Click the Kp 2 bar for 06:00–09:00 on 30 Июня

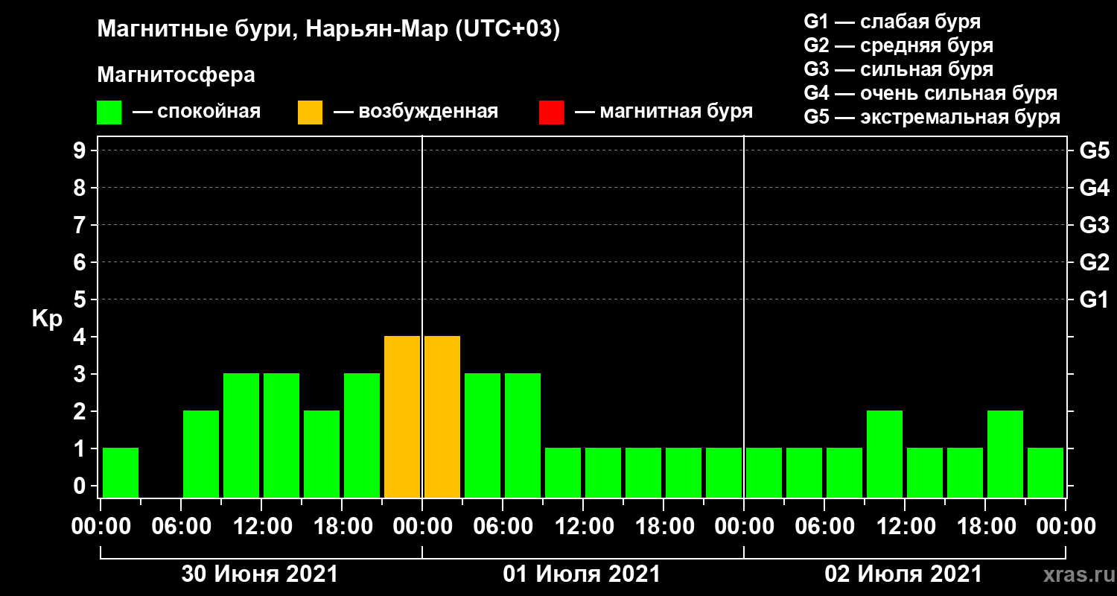pos(201,454)
